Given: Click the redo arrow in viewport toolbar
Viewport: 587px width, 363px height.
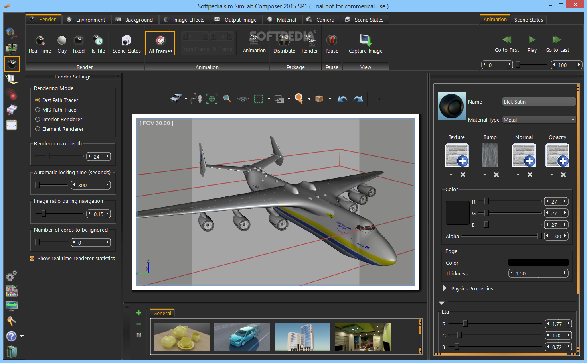Looking at the screenshot, I should [358, 99].
